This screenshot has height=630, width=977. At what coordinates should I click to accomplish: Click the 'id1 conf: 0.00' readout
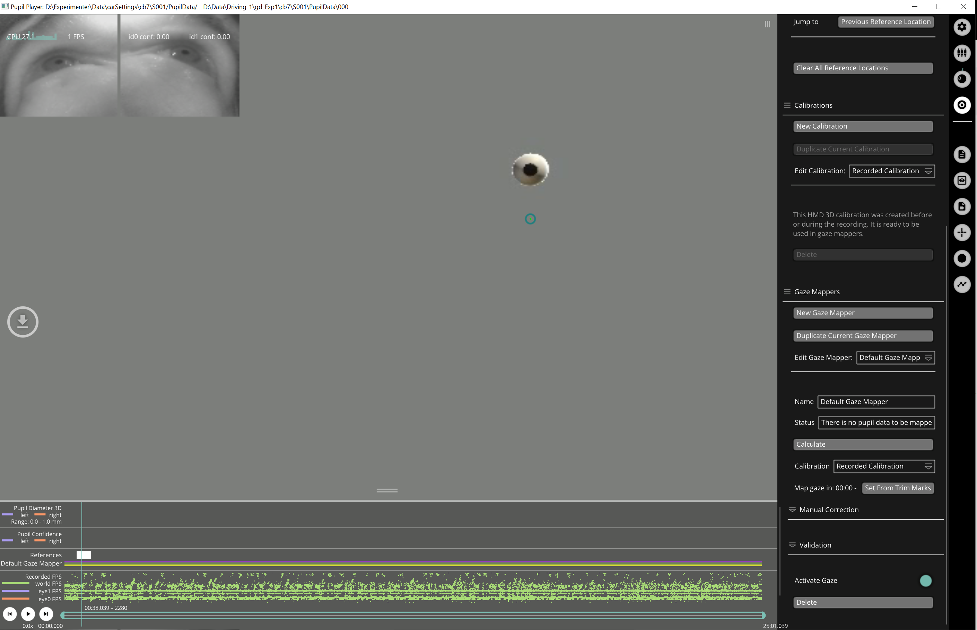(209, 37)
